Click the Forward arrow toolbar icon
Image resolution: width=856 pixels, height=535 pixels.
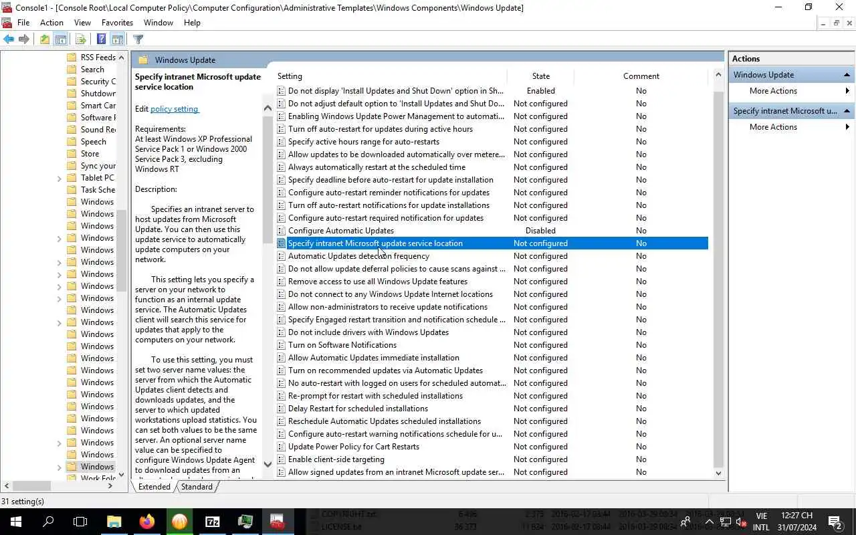[24, 39]
